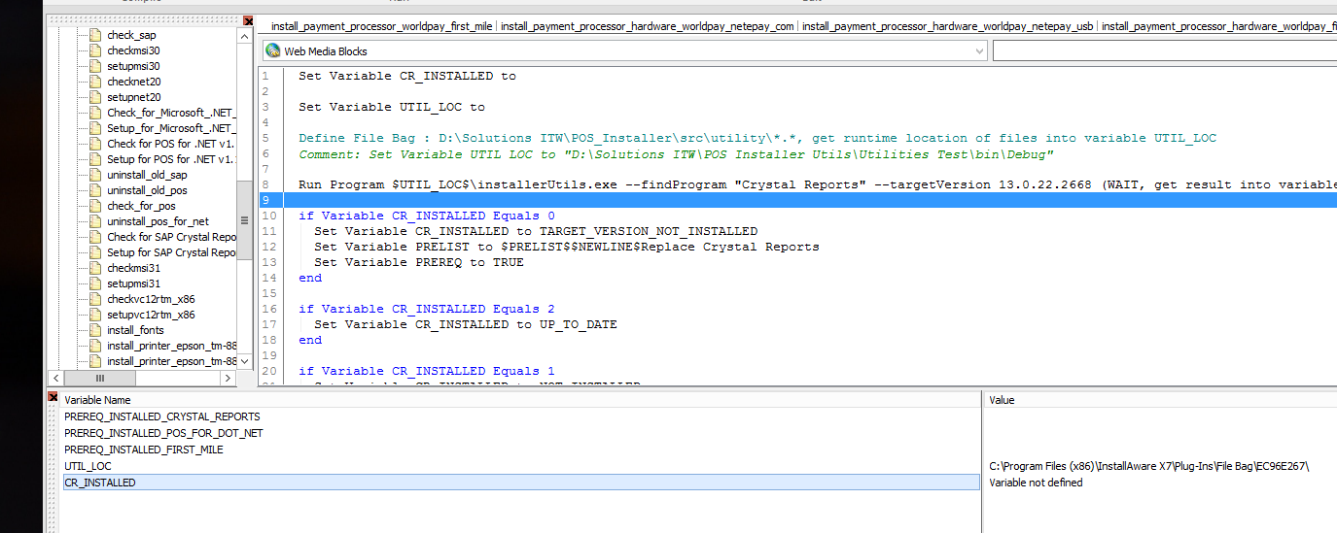Viewport: 1337px width, 533px height.
Task: Click the Web Media Blocks globe icon
Action: point(272,51)
